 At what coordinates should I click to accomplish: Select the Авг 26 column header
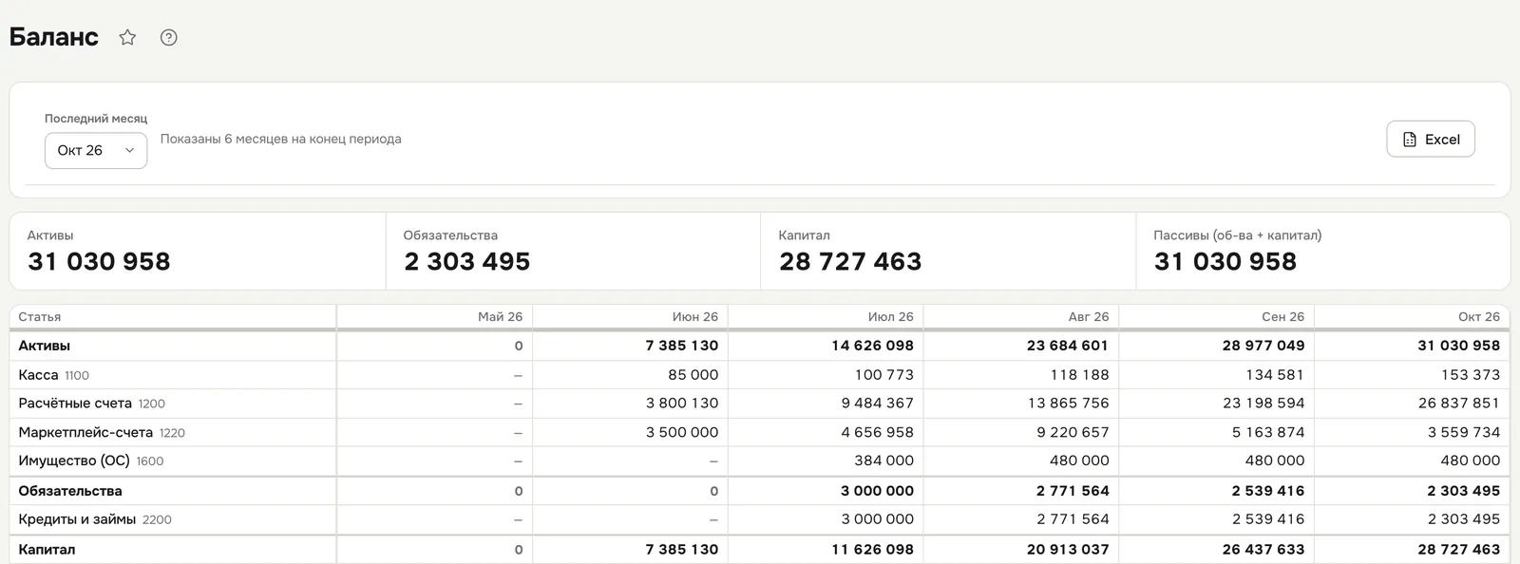click(1089, 317)
